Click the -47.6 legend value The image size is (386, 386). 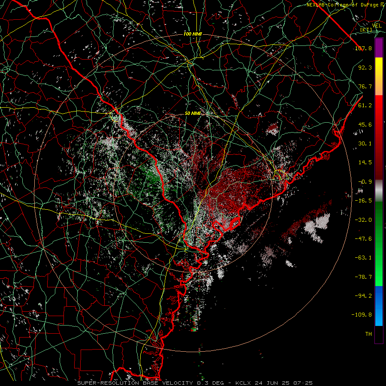363,239
